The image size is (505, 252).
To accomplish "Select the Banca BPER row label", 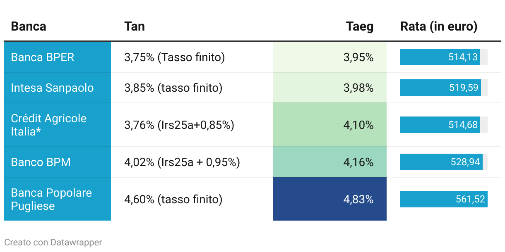I will click(58, 57).
